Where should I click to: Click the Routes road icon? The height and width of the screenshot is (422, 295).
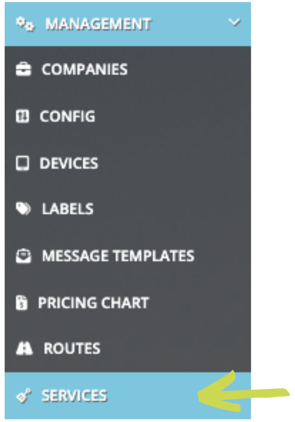pyautogui.click(x=24, y=349)
